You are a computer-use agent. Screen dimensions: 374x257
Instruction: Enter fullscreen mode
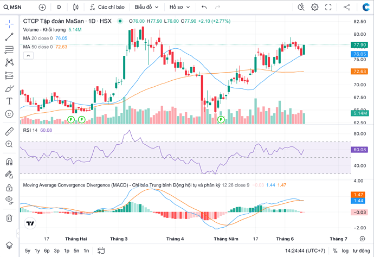click(x=328, y=7)
